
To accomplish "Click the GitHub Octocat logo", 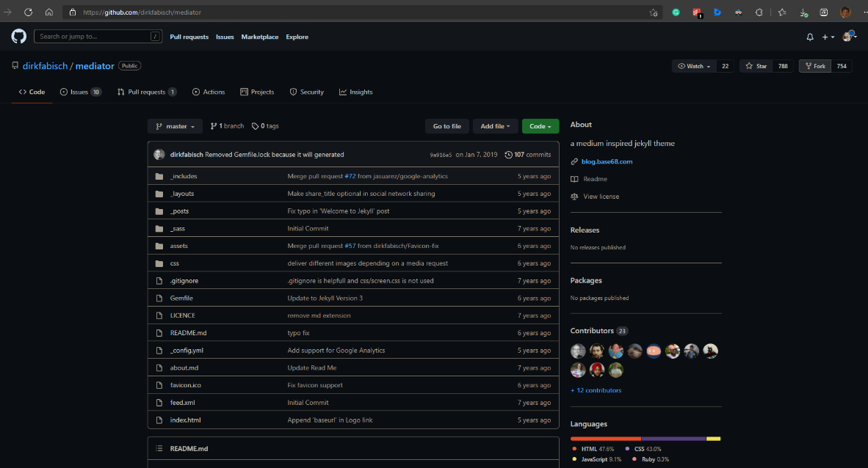I will tap(18, 36).
